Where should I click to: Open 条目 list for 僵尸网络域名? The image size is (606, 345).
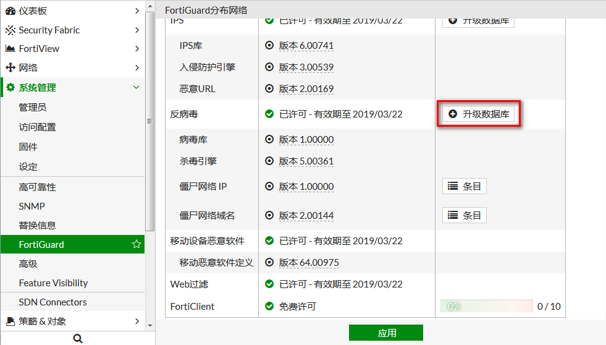[464, 215]
